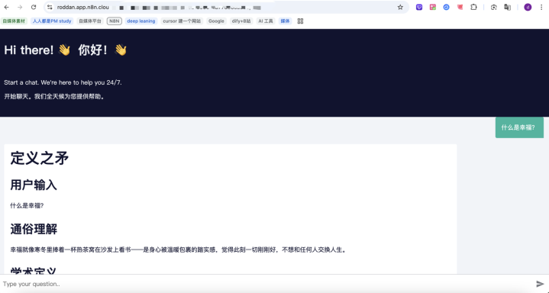Click the address bar URL
The width and height of the screenshot is (549, 293).
coord(83,7)
